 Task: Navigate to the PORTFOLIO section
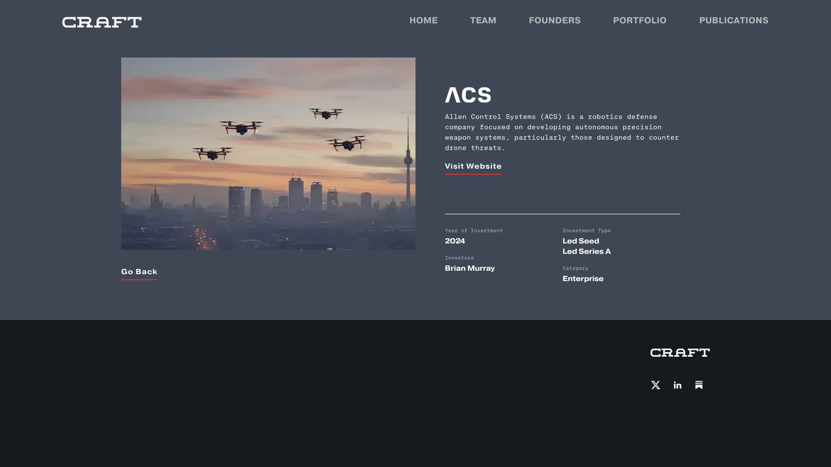point(640,20)
